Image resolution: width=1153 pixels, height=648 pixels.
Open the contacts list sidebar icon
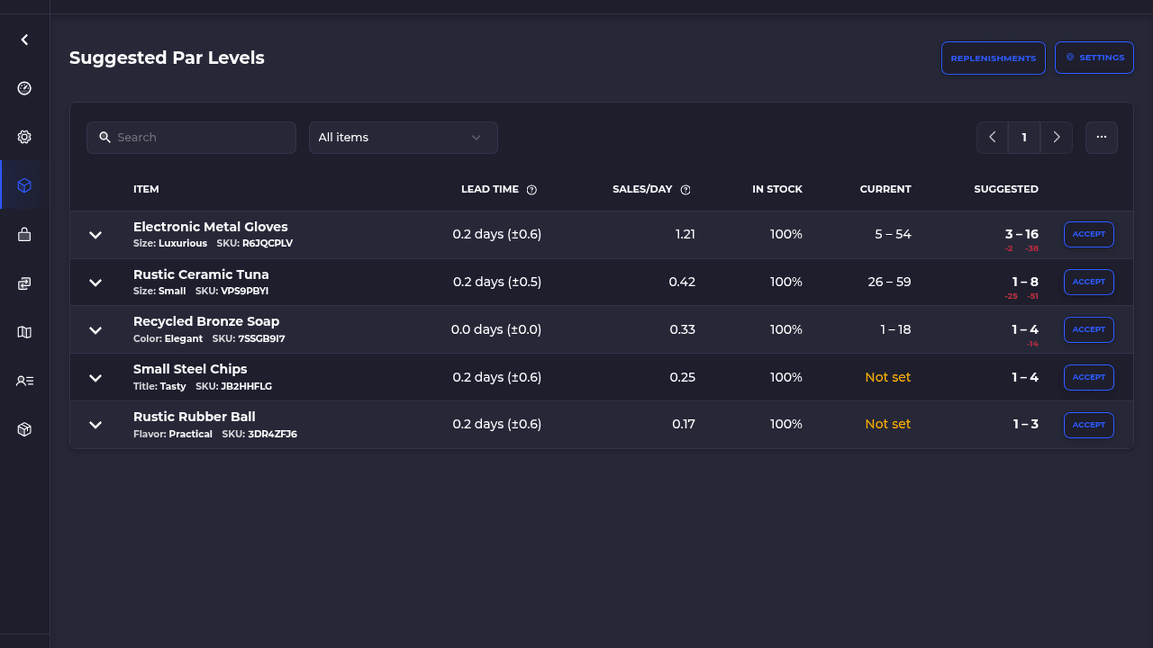click(x=25, y=380)
